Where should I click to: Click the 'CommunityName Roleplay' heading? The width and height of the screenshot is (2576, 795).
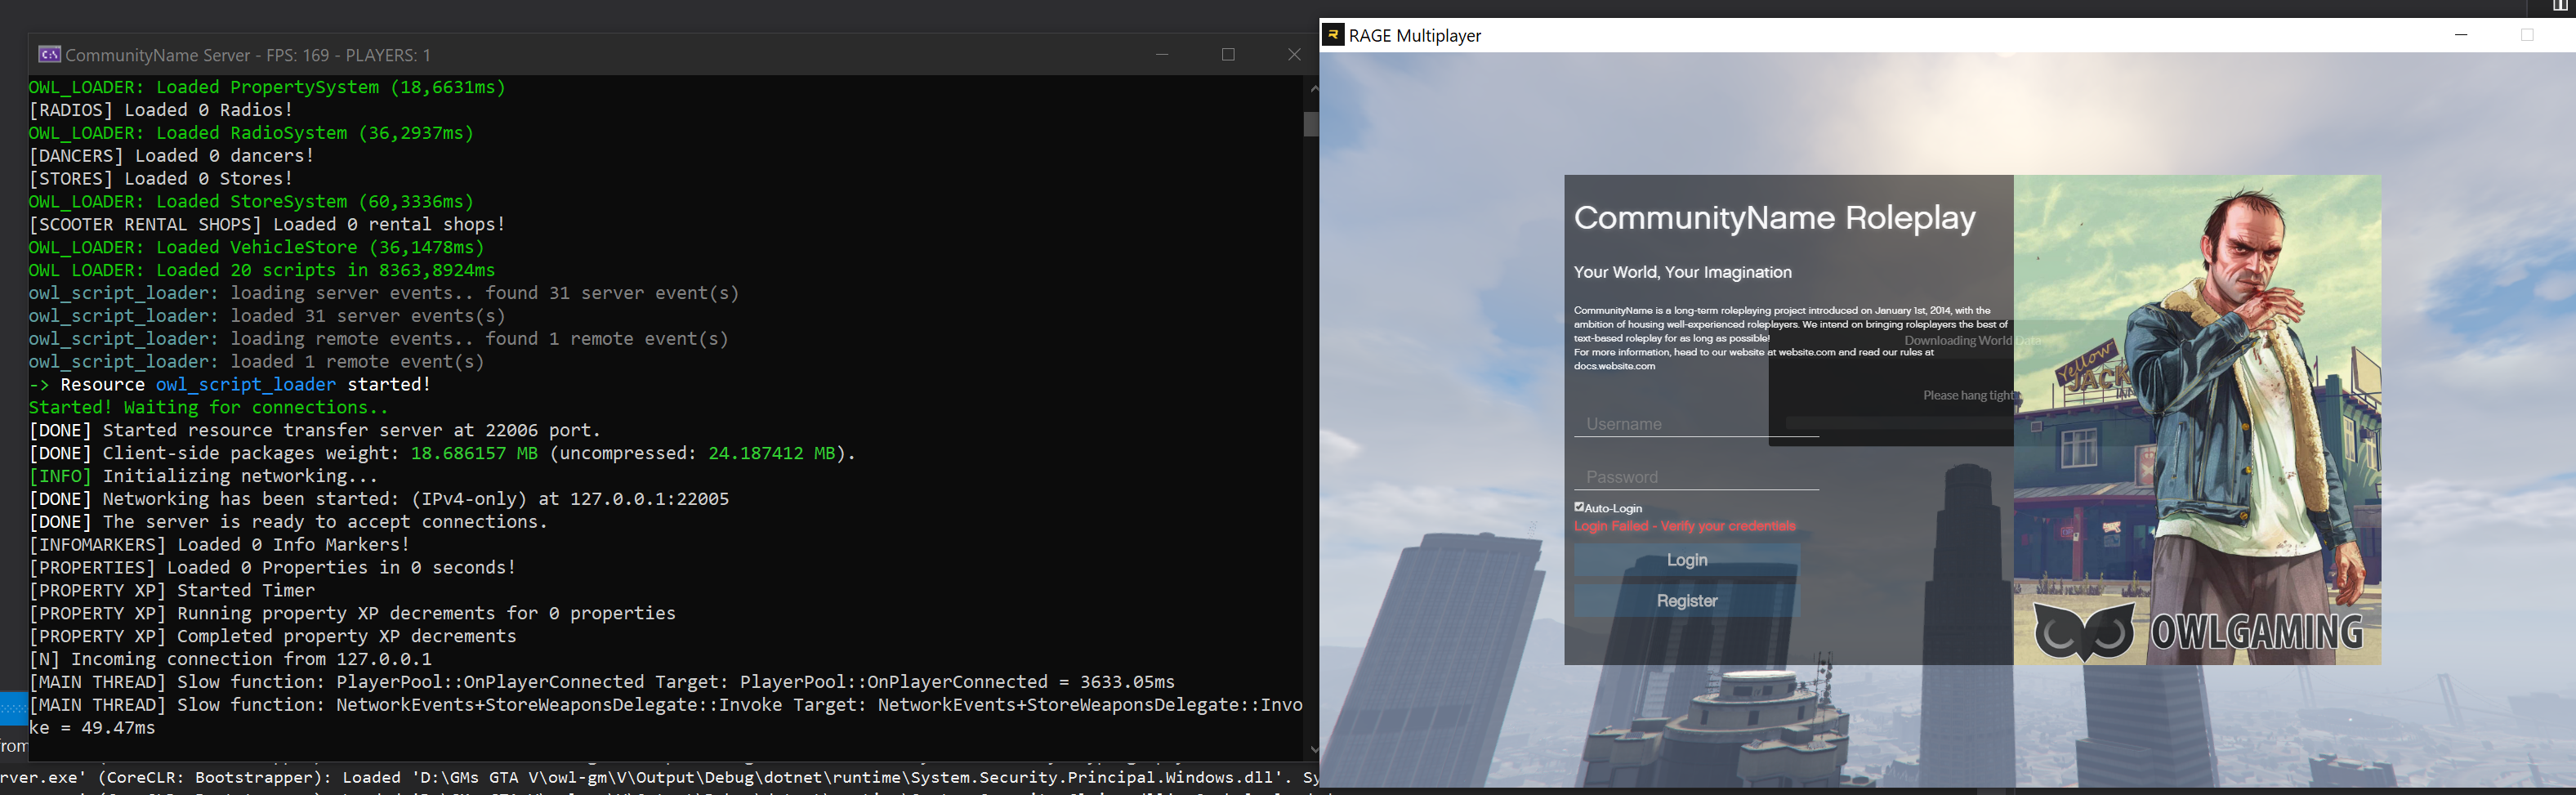(x=1774, y=218)
